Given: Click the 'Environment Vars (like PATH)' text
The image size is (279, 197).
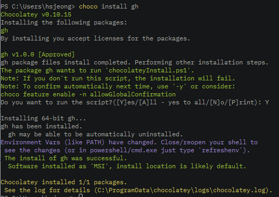Looking at the screenshot, I should (x=52, y=142).
